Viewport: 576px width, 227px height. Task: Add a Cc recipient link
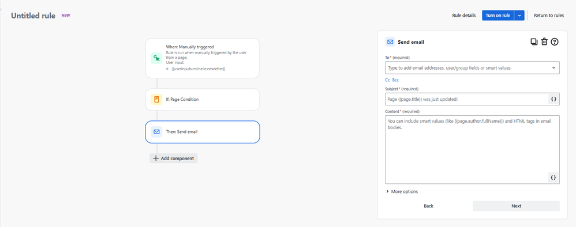pos(387,80)
